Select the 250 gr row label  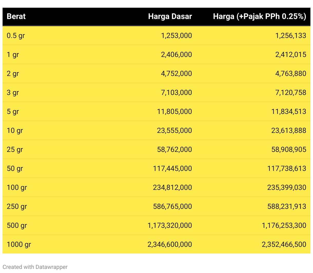tap(17, 207)
